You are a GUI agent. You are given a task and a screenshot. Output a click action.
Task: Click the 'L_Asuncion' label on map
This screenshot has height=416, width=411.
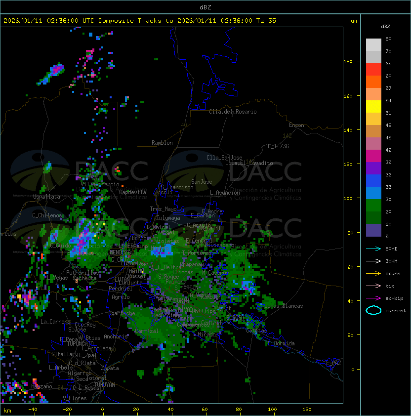225,193
